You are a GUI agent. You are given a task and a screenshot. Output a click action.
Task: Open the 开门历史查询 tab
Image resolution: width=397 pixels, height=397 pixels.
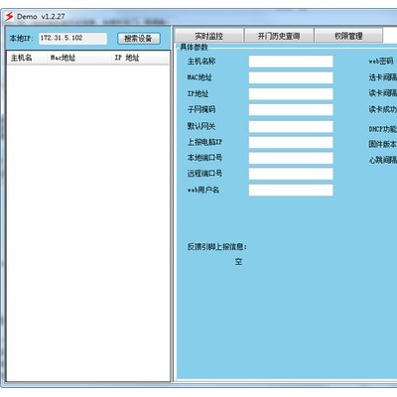pyautogui.click(x=279, y=36)
